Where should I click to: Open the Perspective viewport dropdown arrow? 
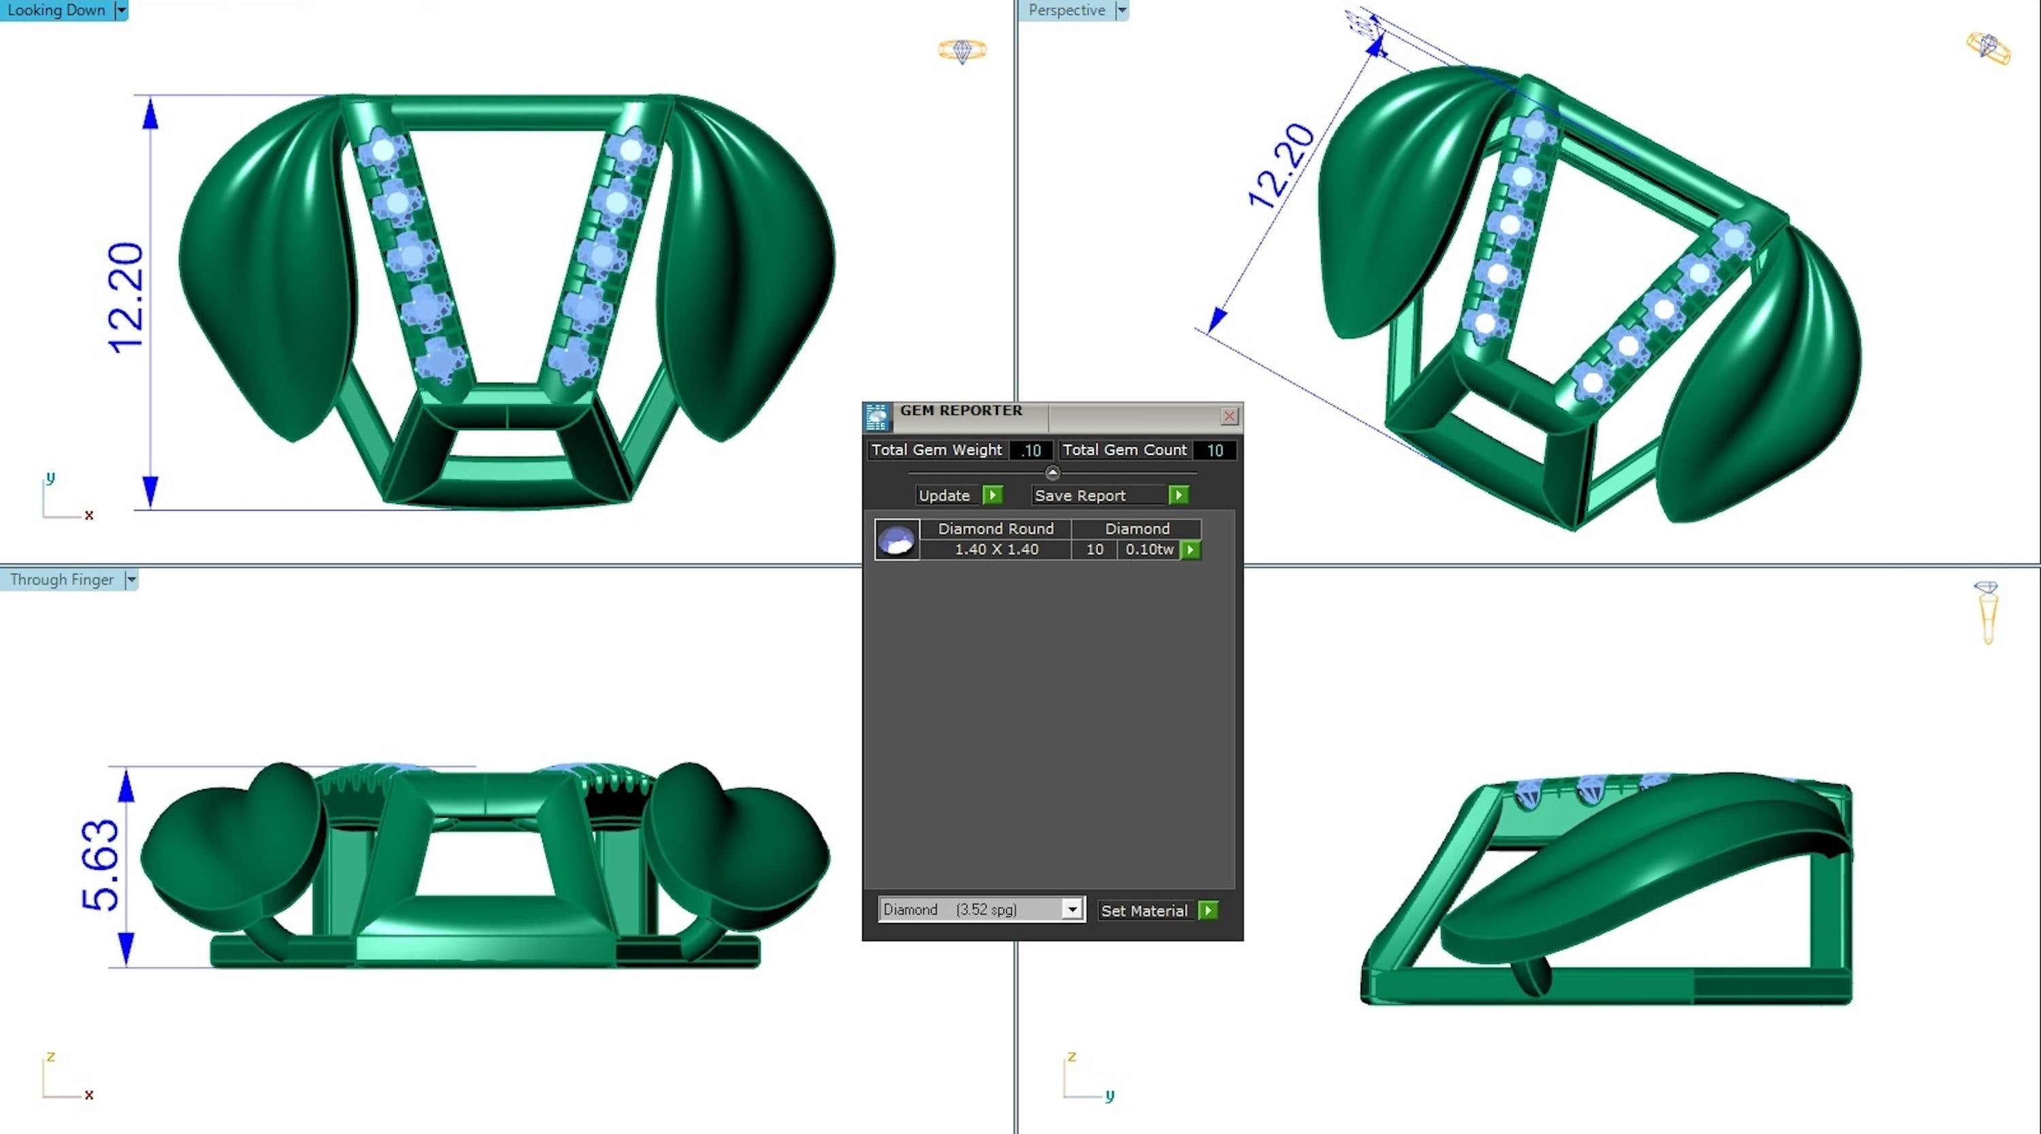point(1122,10)
